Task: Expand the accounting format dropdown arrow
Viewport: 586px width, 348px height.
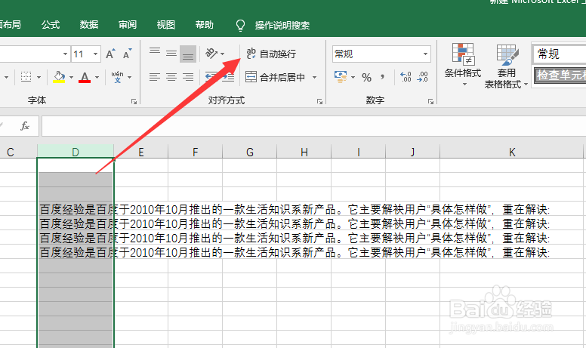Action: pyautogui.click(x=353, y=77)
